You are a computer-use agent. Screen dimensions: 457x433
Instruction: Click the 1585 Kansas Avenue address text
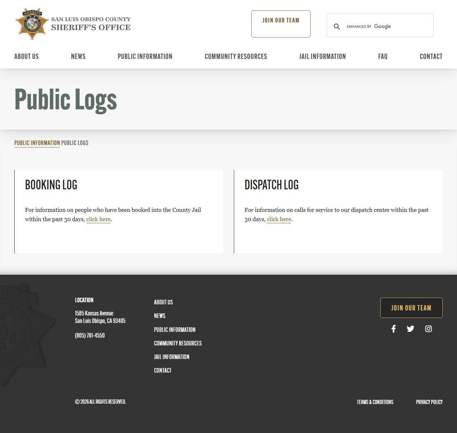coord(94,313)
